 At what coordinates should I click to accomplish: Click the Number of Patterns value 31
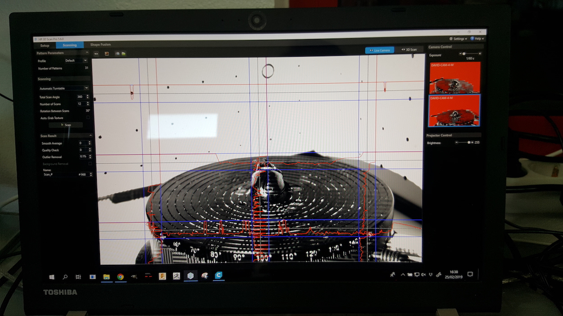click(86, 68)
